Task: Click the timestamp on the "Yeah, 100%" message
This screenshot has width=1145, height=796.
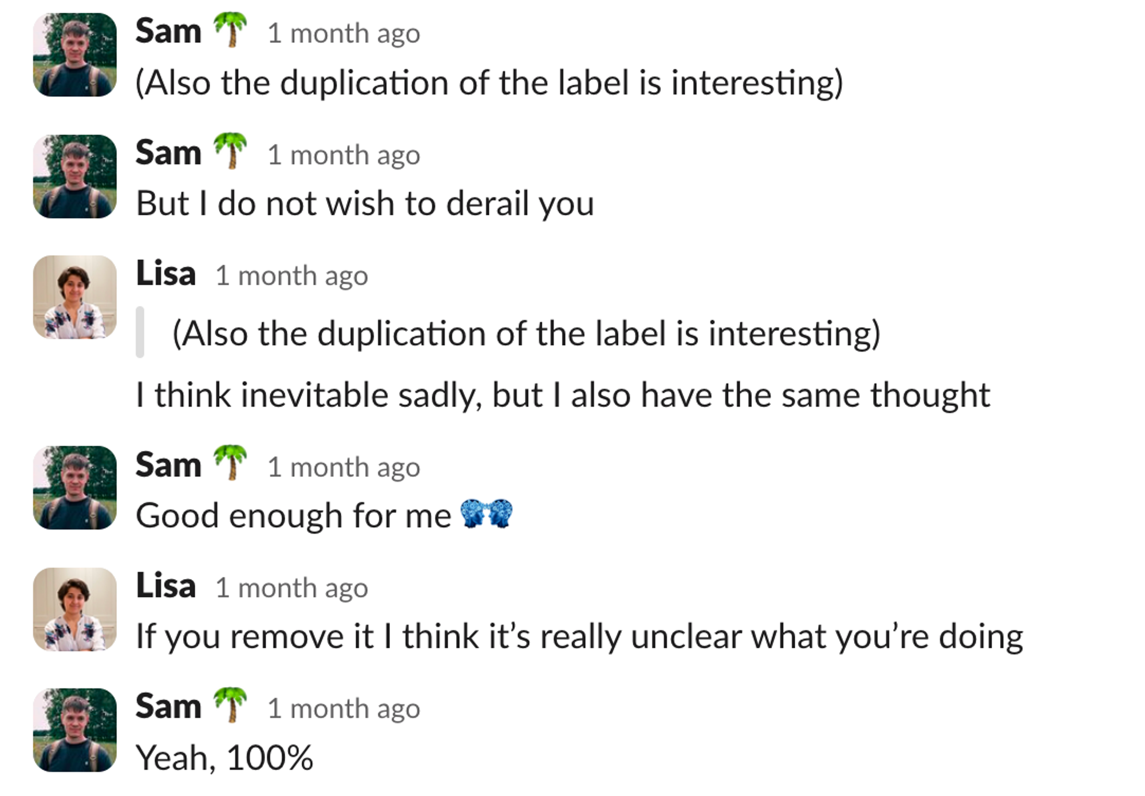Action: [344, 709]
